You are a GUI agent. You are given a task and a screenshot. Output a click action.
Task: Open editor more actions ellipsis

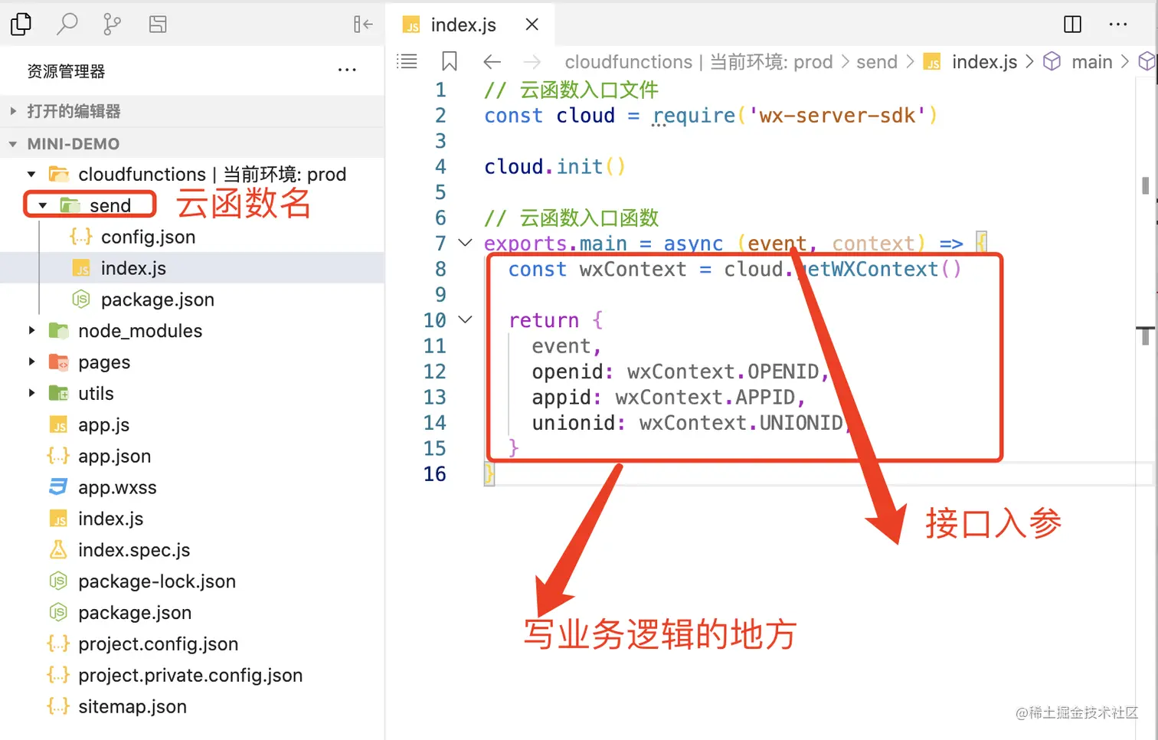tap(1118, 25)
